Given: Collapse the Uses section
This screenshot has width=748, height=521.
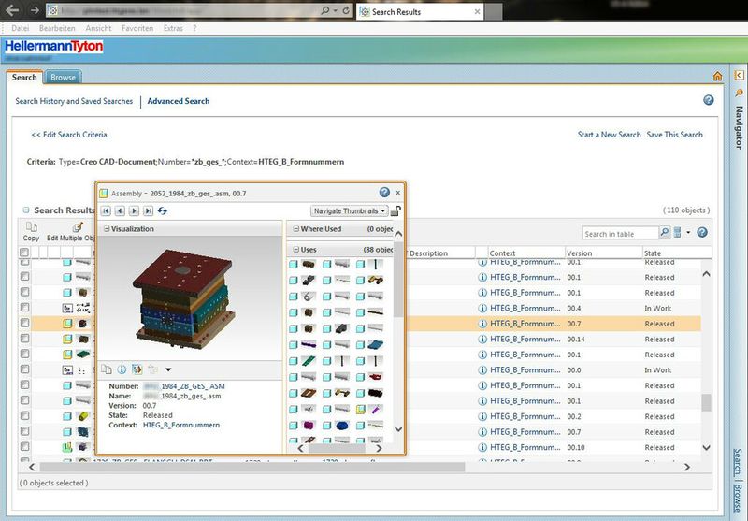Looking at the screenshot, I should 296,250.
